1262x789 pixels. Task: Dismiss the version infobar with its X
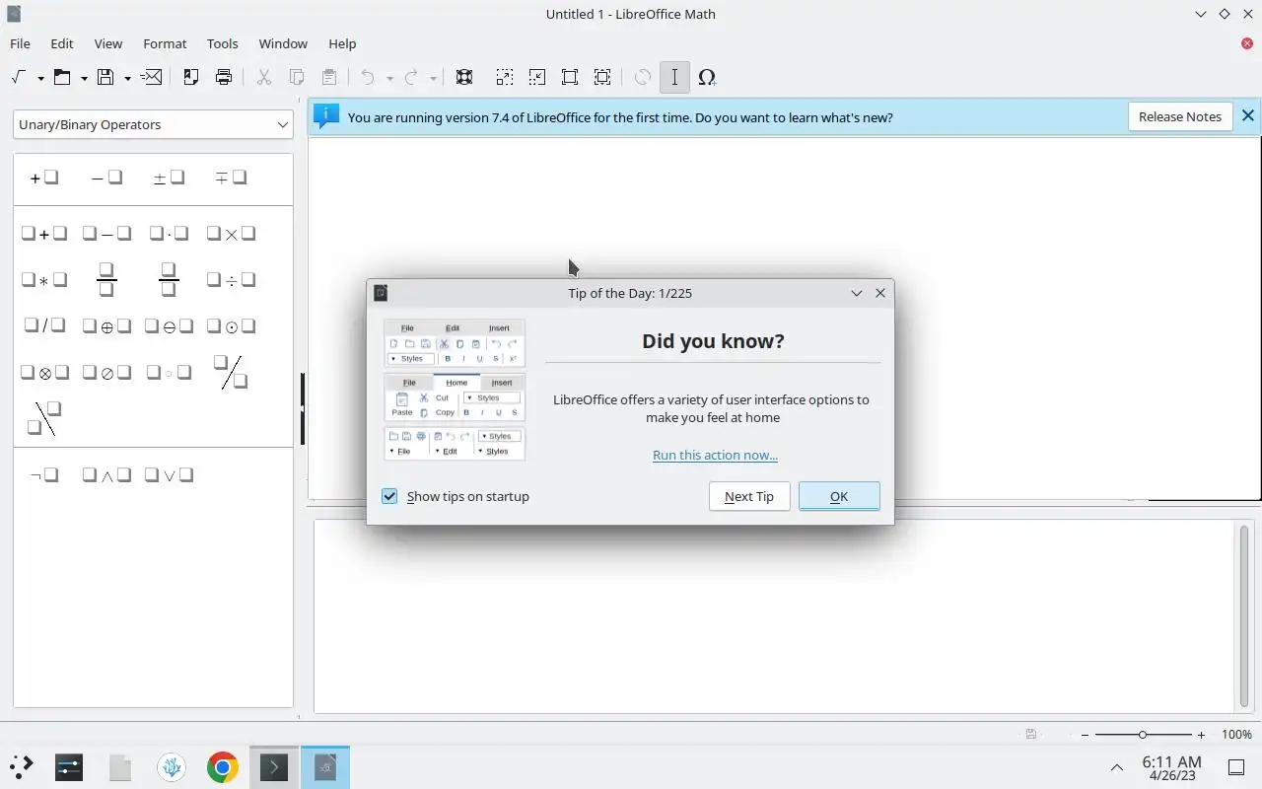point(1247,116)
